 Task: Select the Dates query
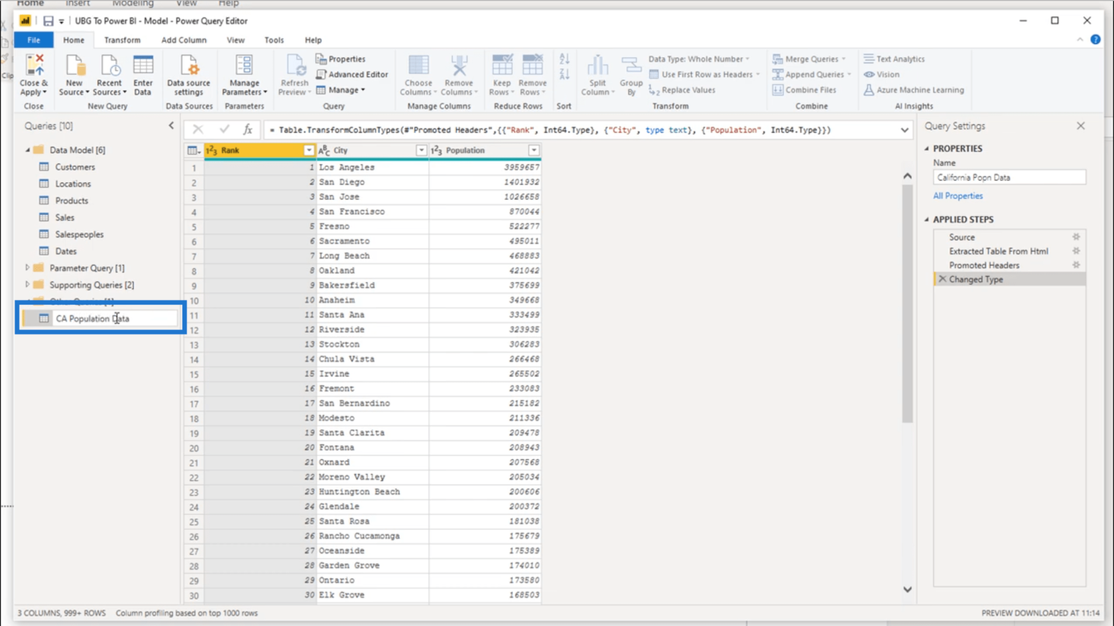point(66,251)
